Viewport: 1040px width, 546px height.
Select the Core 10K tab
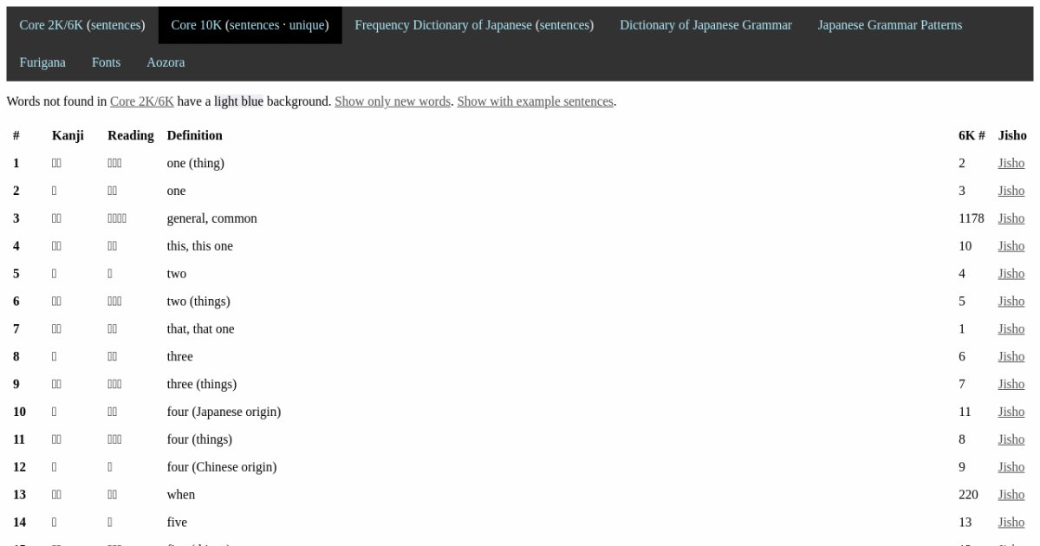[x=250, y=25]
